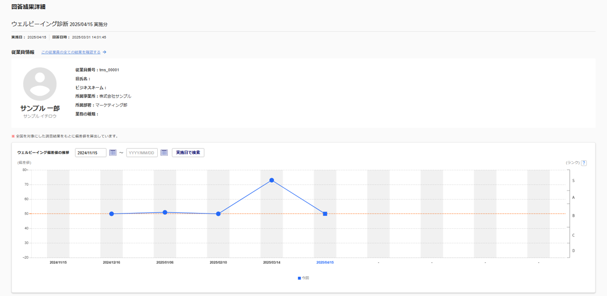Click the peak data point at 2025/03/14

coord(271,180)
